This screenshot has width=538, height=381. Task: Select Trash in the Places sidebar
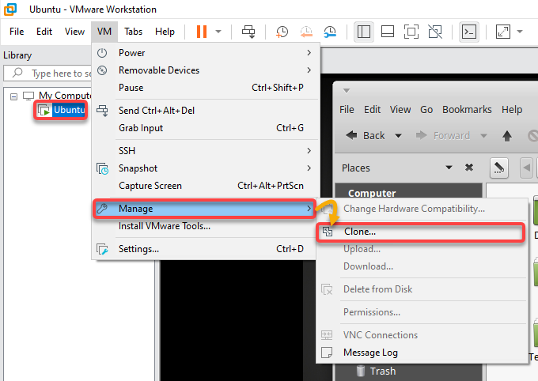376,371
